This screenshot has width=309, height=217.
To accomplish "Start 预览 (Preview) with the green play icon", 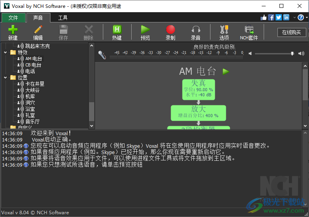I will pos(145,30).
